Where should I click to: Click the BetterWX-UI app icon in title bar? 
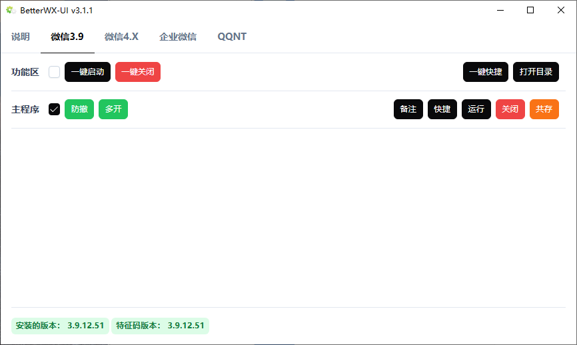pyautogui.click(x=11, y=10)
